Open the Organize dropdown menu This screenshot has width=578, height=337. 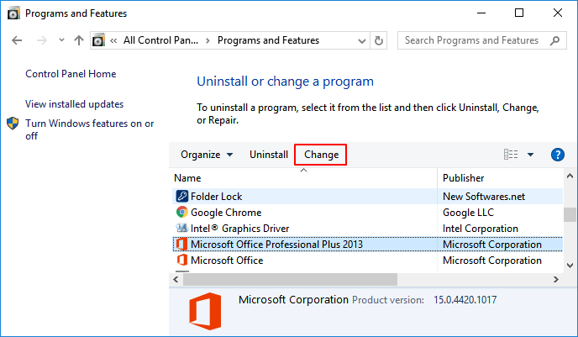207,155
